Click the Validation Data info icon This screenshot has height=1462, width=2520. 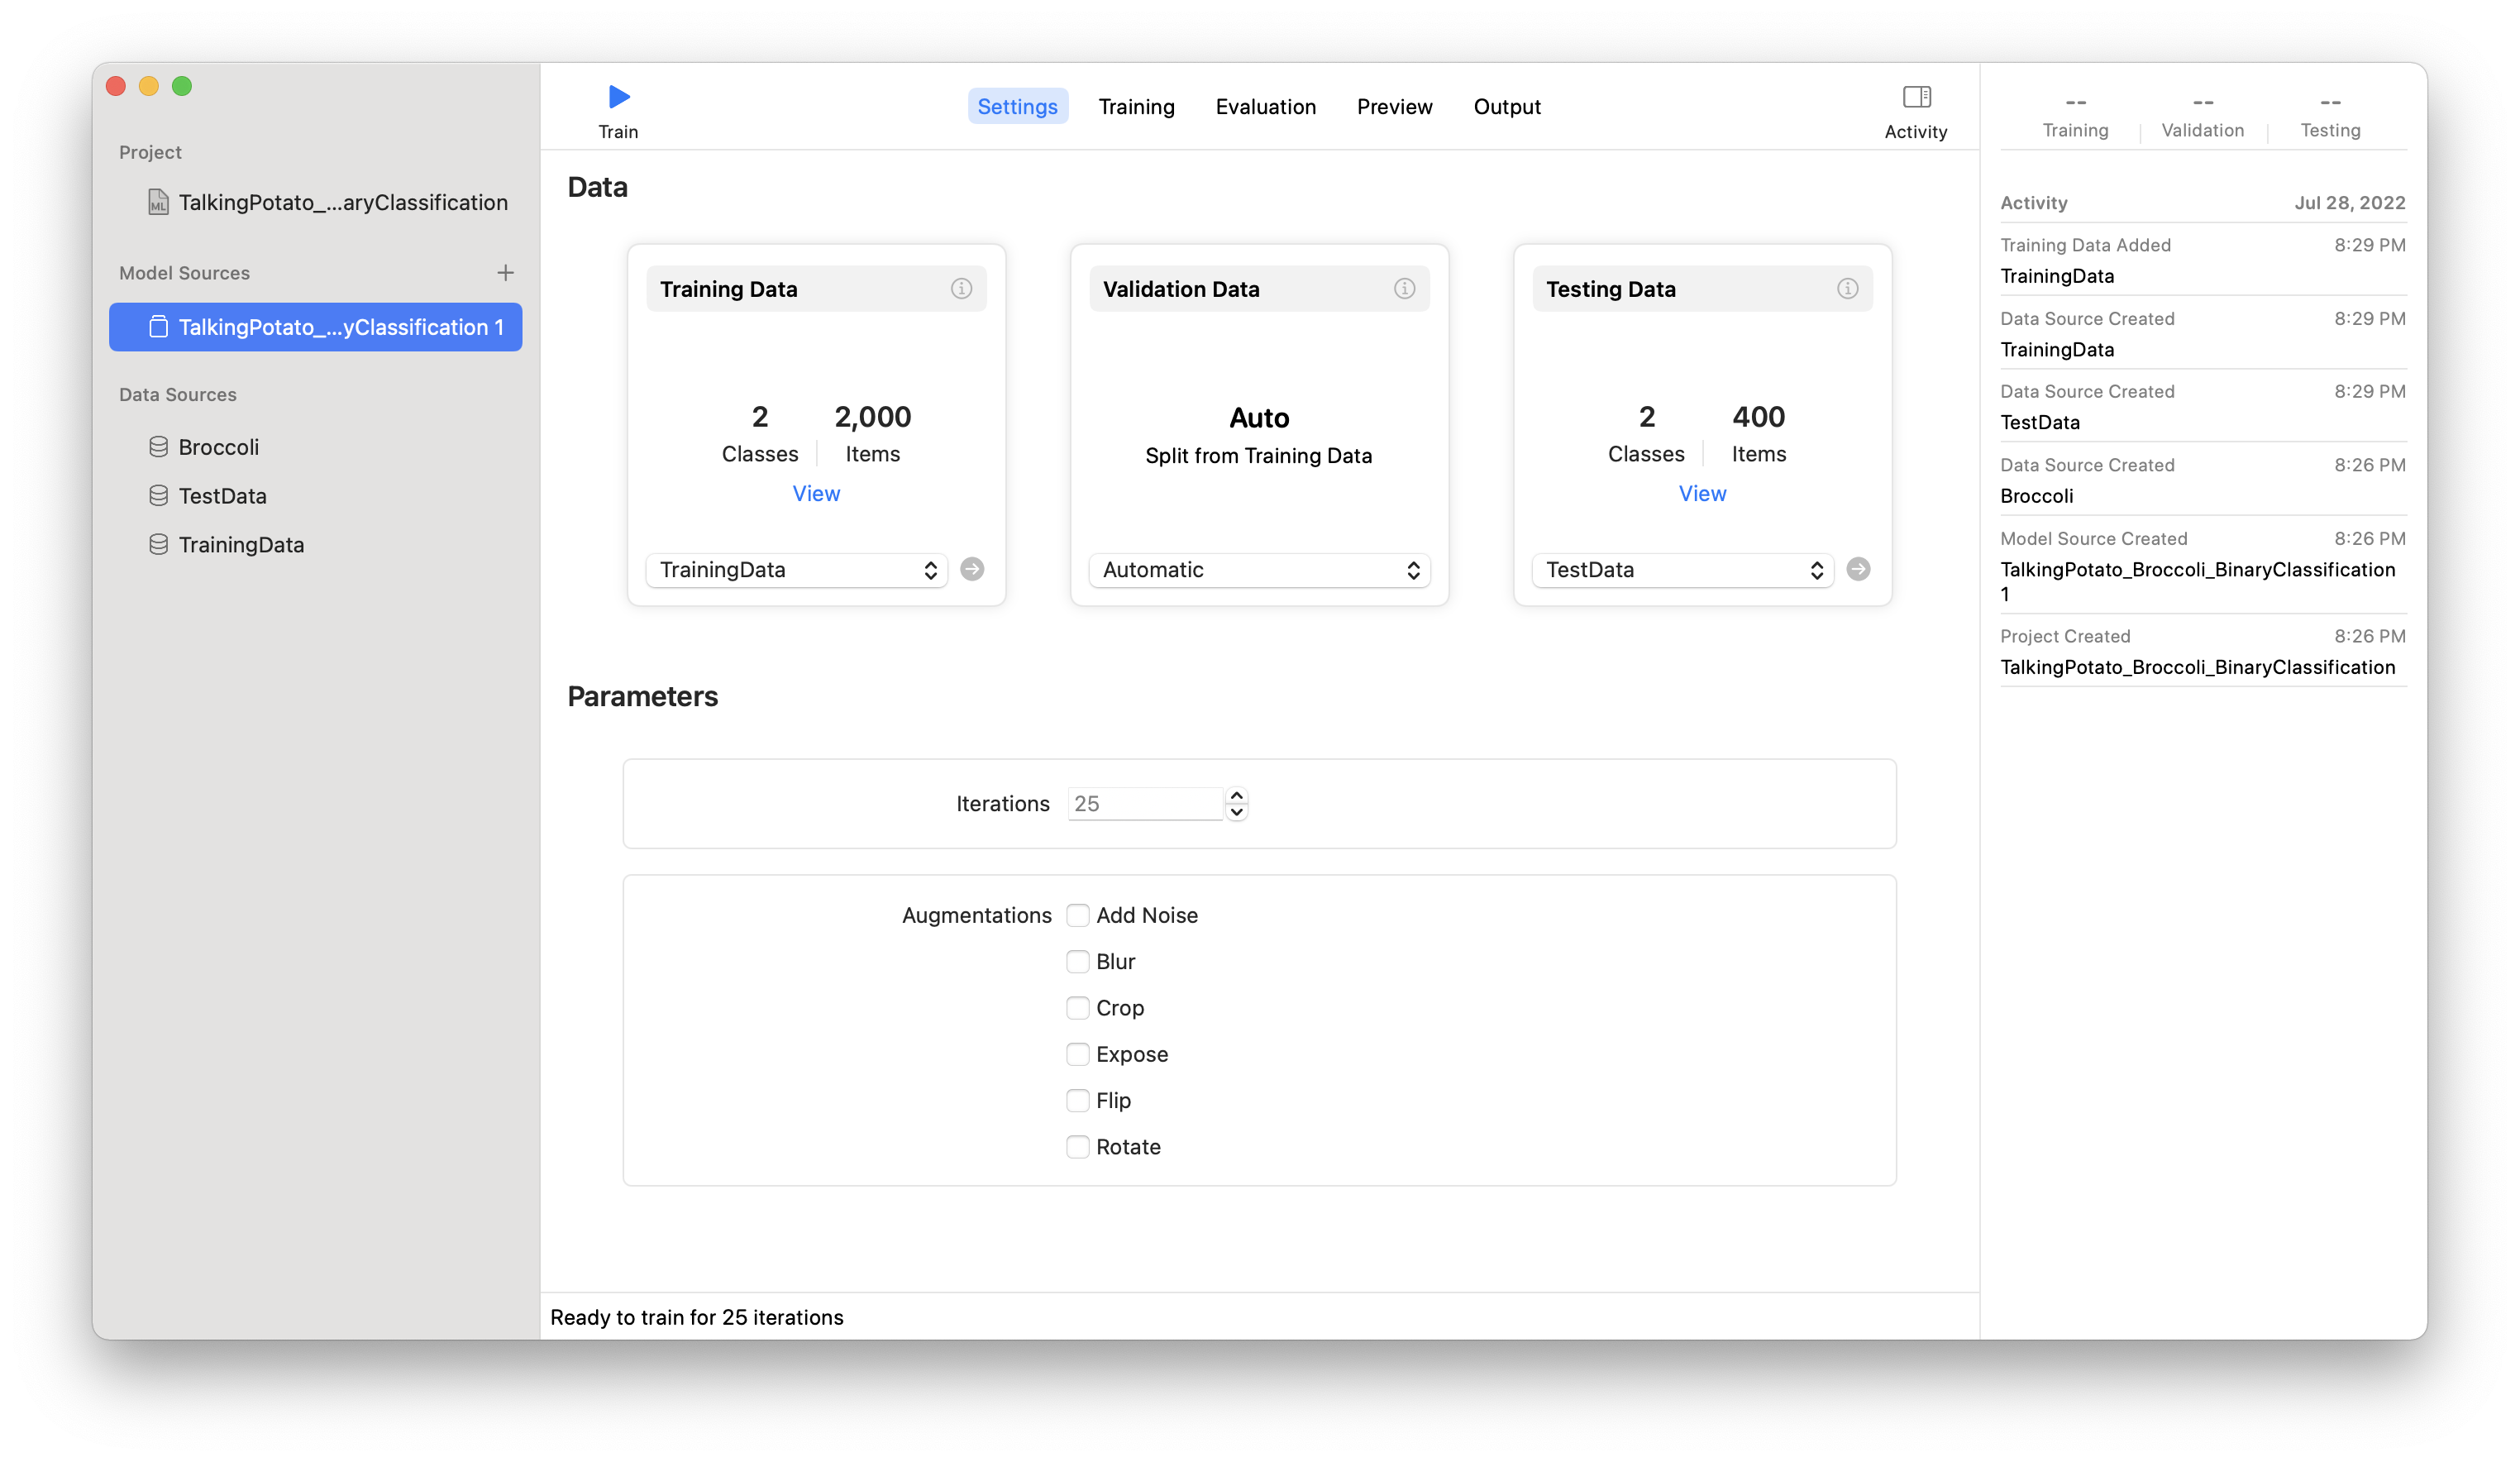pos(1403,289)
